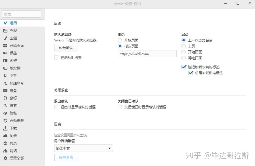The height and width of the screenshot is (166, 255).
Task: Click the Vivaldi logo icon beside 通用
Action: click(x=5, y=23)
